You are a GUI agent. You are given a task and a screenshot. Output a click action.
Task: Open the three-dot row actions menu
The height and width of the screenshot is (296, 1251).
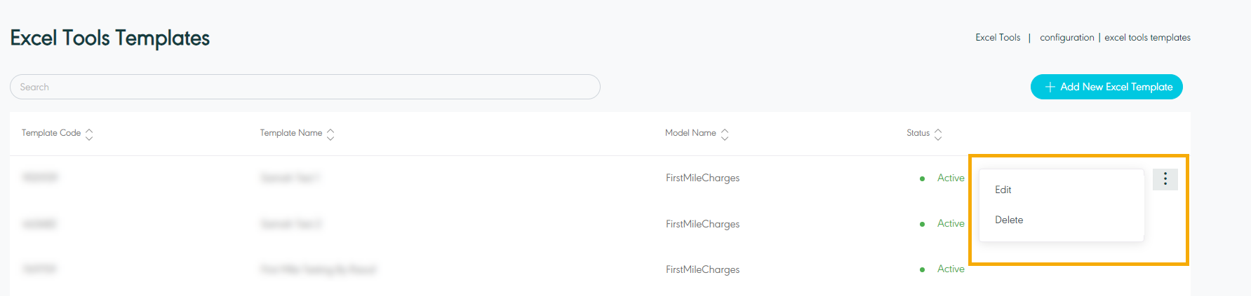pyautogui.click(x=1165, y=179)
